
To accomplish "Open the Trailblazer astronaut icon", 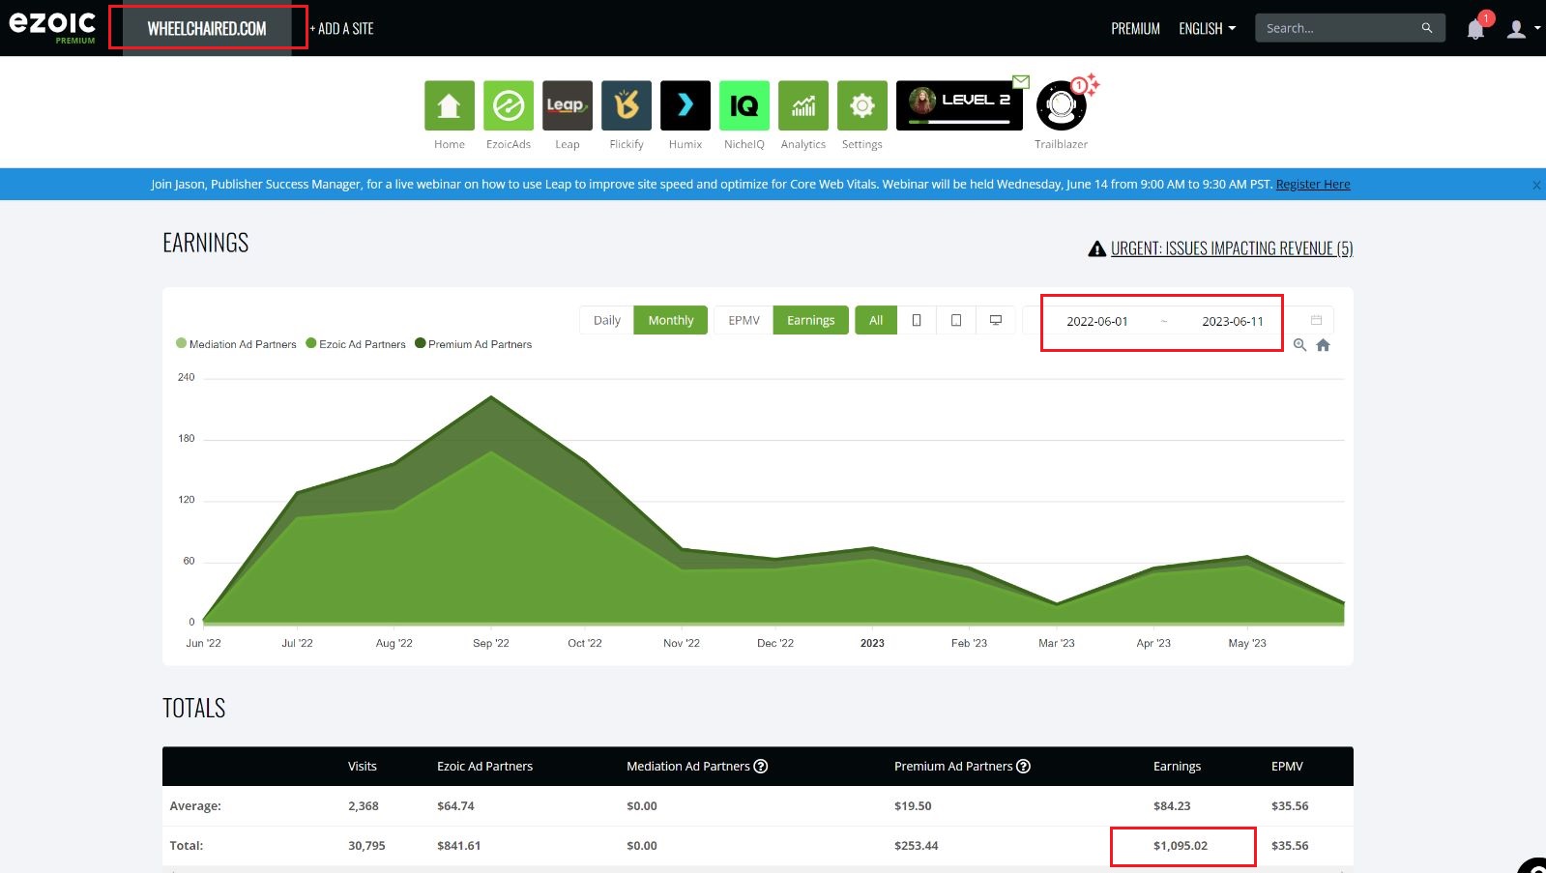I will click(1062, 106).
